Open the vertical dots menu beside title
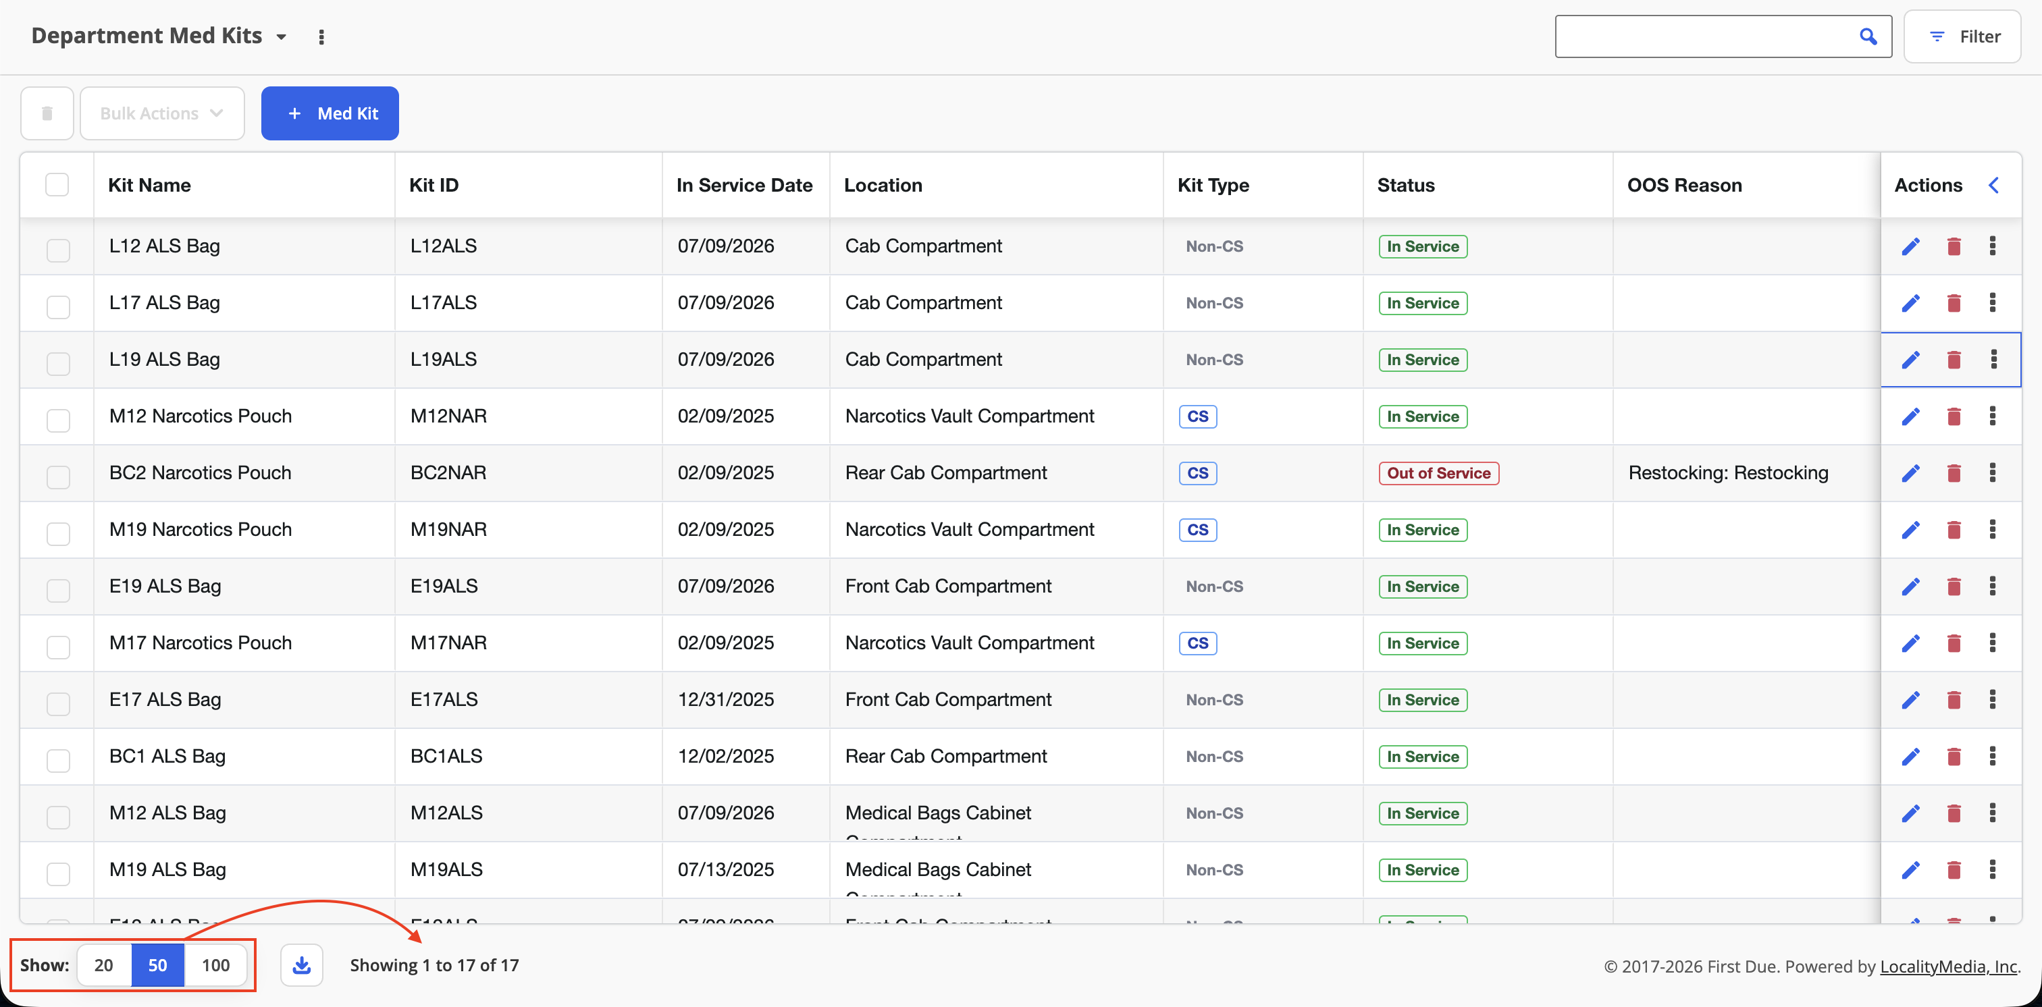 click(x=321, y=37)
